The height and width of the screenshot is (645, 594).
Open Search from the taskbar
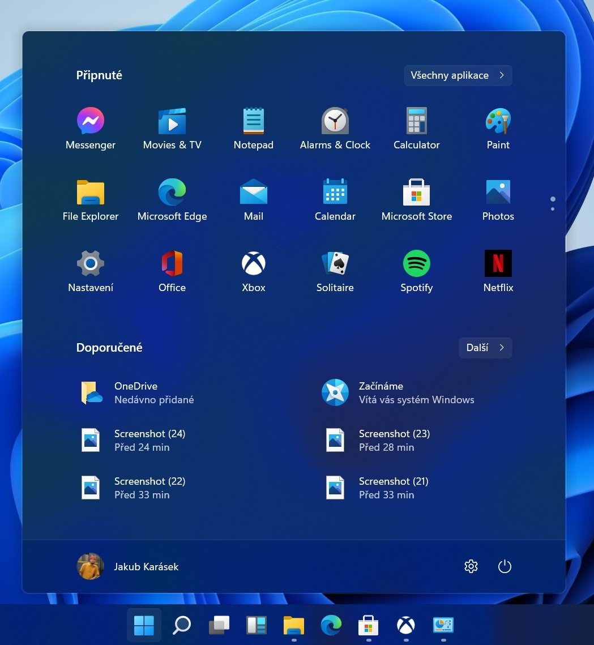coord(181,625)
